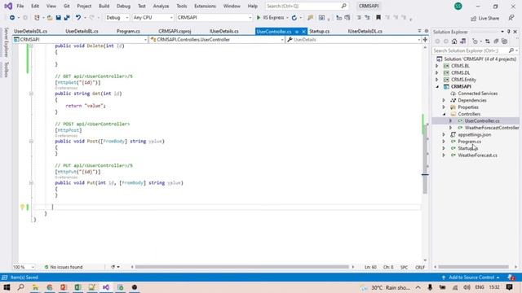The height and width of the screenshot is (293, 522).
Task: Open the Analyze menu
Action: click(161, 6)
